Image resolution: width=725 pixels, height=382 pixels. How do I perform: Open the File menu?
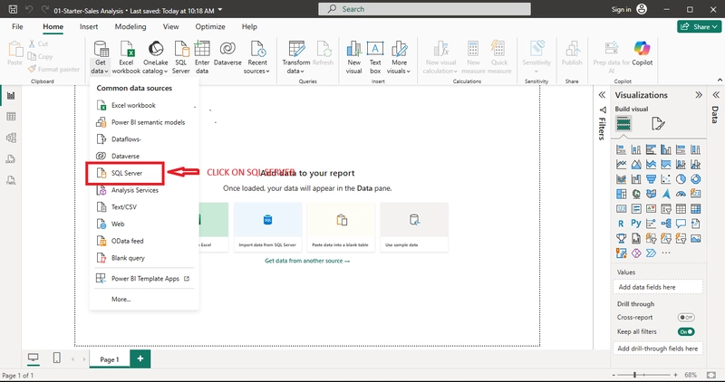[x=17, y=26]
